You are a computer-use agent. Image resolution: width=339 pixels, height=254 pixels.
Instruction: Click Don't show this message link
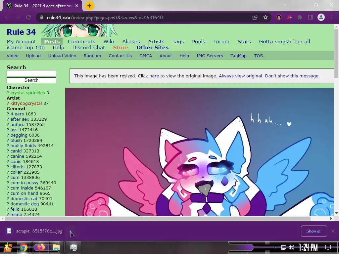[292, 76]
